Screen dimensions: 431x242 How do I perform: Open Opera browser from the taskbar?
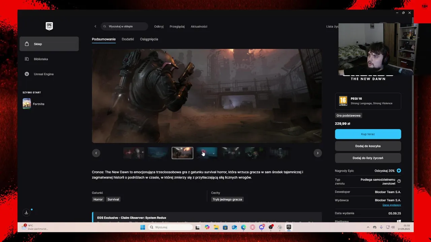253,227
